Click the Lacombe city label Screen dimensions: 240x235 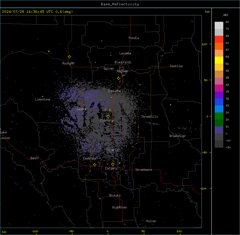125,53
